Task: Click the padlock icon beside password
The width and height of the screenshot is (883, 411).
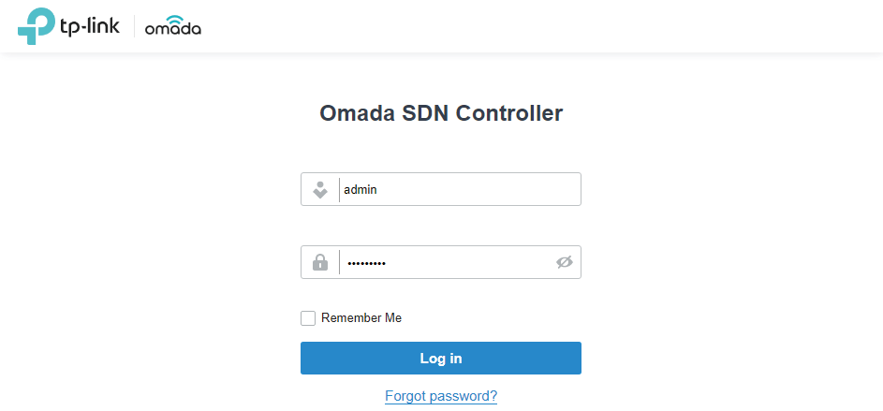Action: (320, 262)
